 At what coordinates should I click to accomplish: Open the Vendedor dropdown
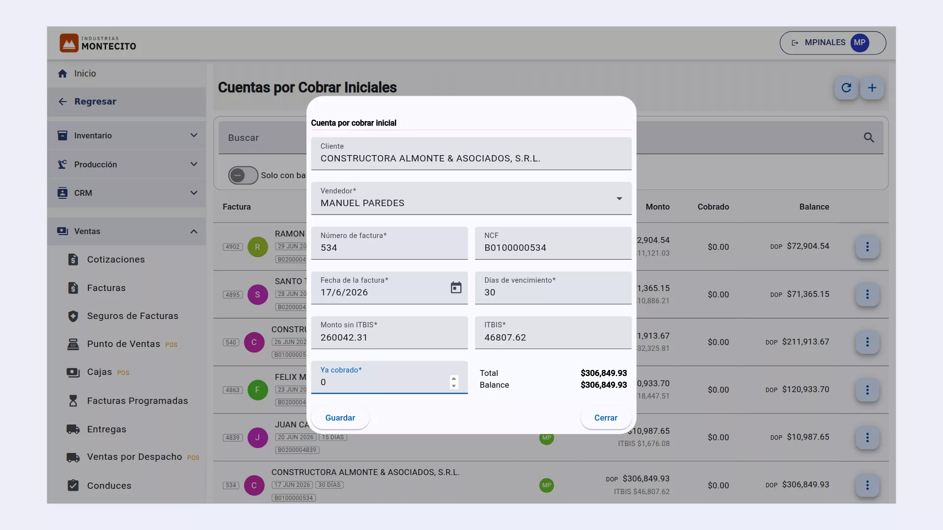[471, 198]
